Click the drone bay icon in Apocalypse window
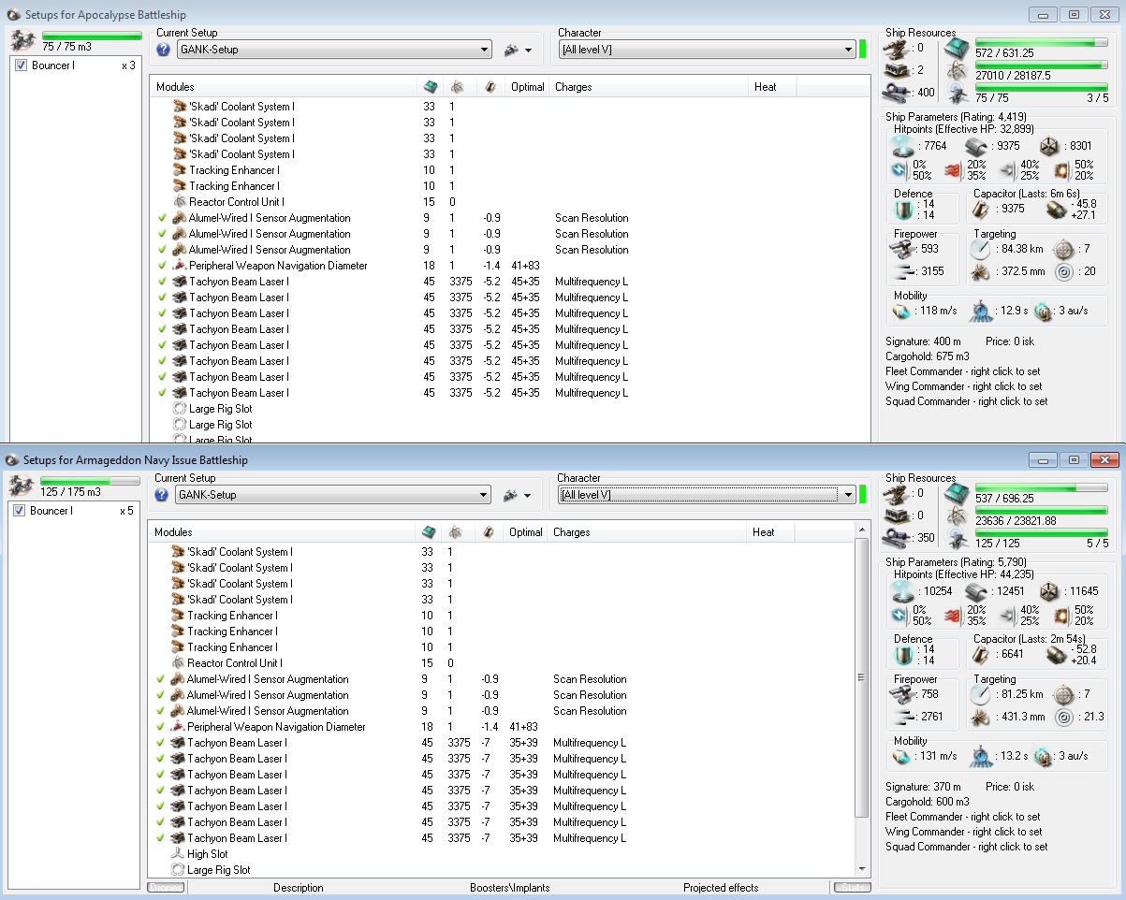The image size is (1126, 900). [x=22, y=40]
